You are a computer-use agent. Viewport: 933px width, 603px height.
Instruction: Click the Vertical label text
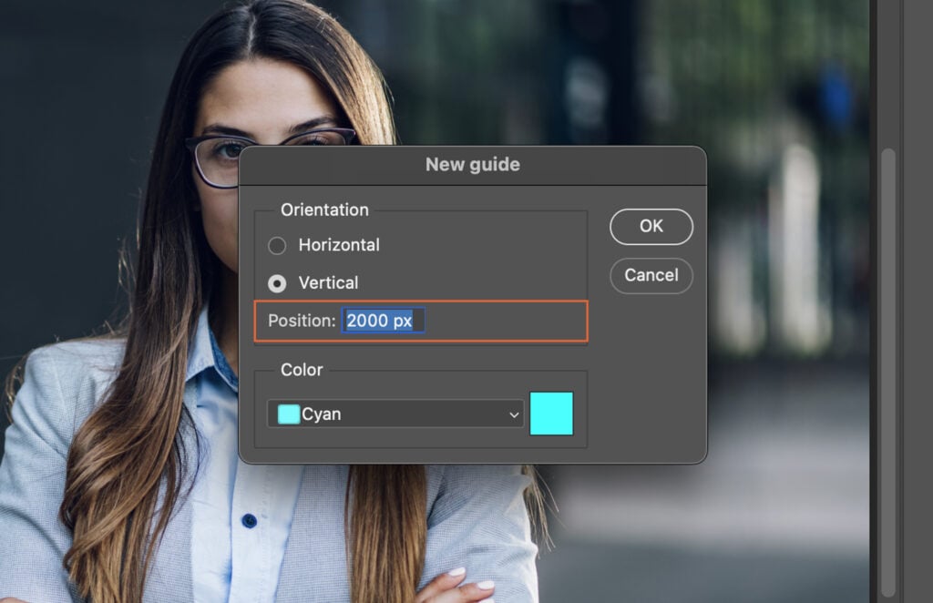pos(328,282)
